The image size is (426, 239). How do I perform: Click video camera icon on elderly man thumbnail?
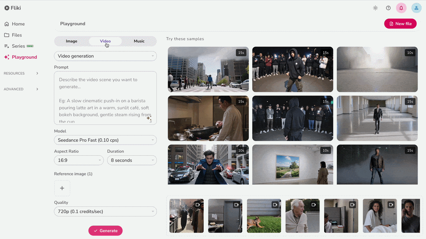[x=314, y=205]
